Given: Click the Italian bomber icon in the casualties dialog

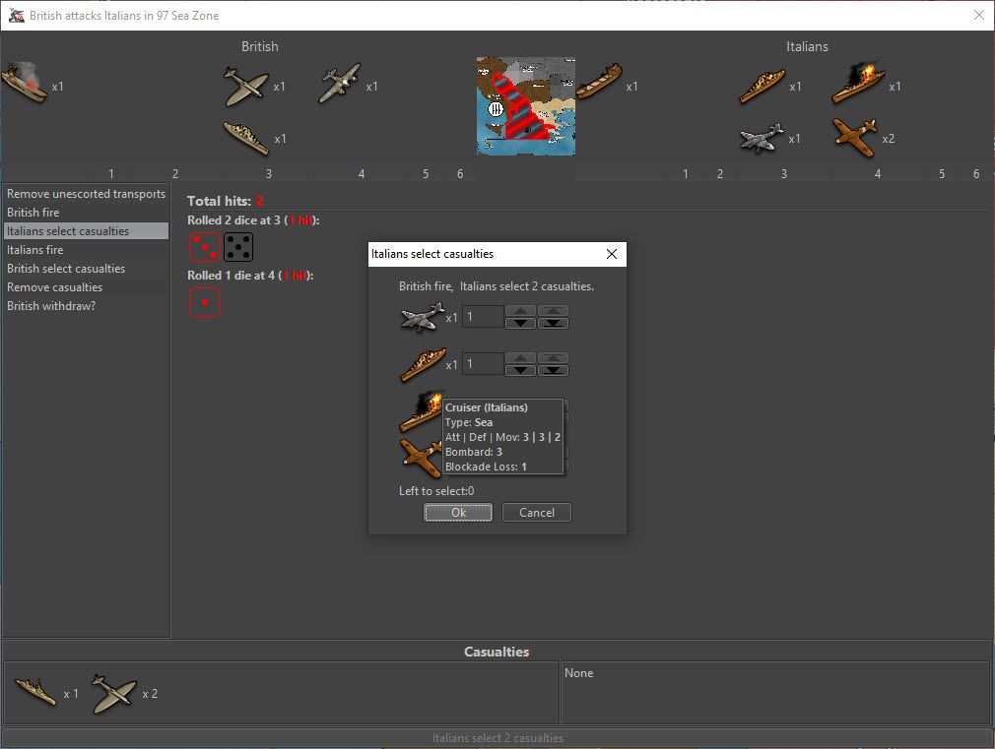Looking at the screenshot, I should 423,317.
